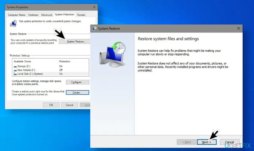The image size is (254, 151).
Task: Click the System Restore window title text
Action: 109,28
